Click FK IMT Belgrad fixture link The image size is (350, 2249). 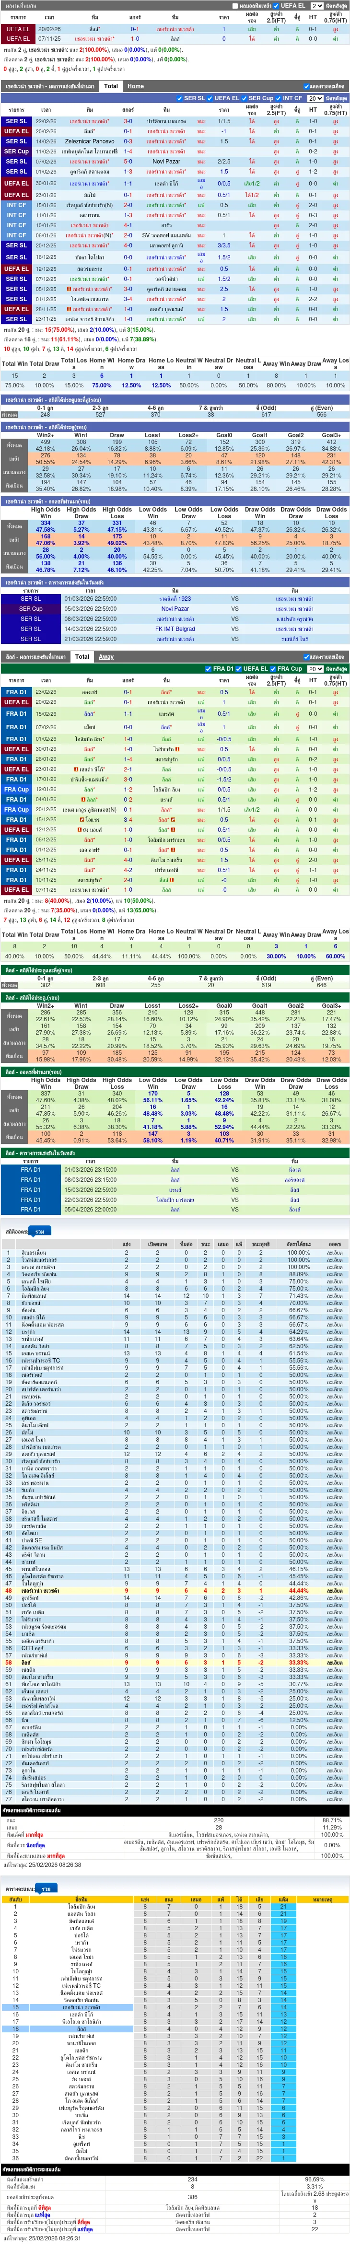click(x=175, y=629)
